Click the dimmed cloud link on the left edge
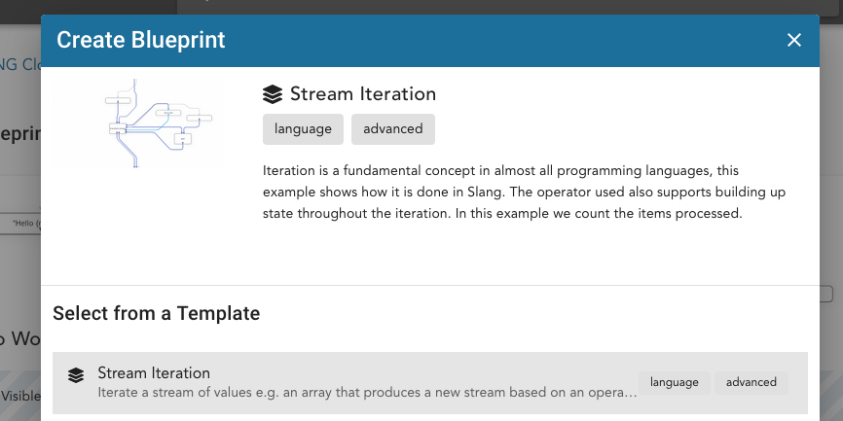Screen dimensions: 843x421 click(20, 65)
